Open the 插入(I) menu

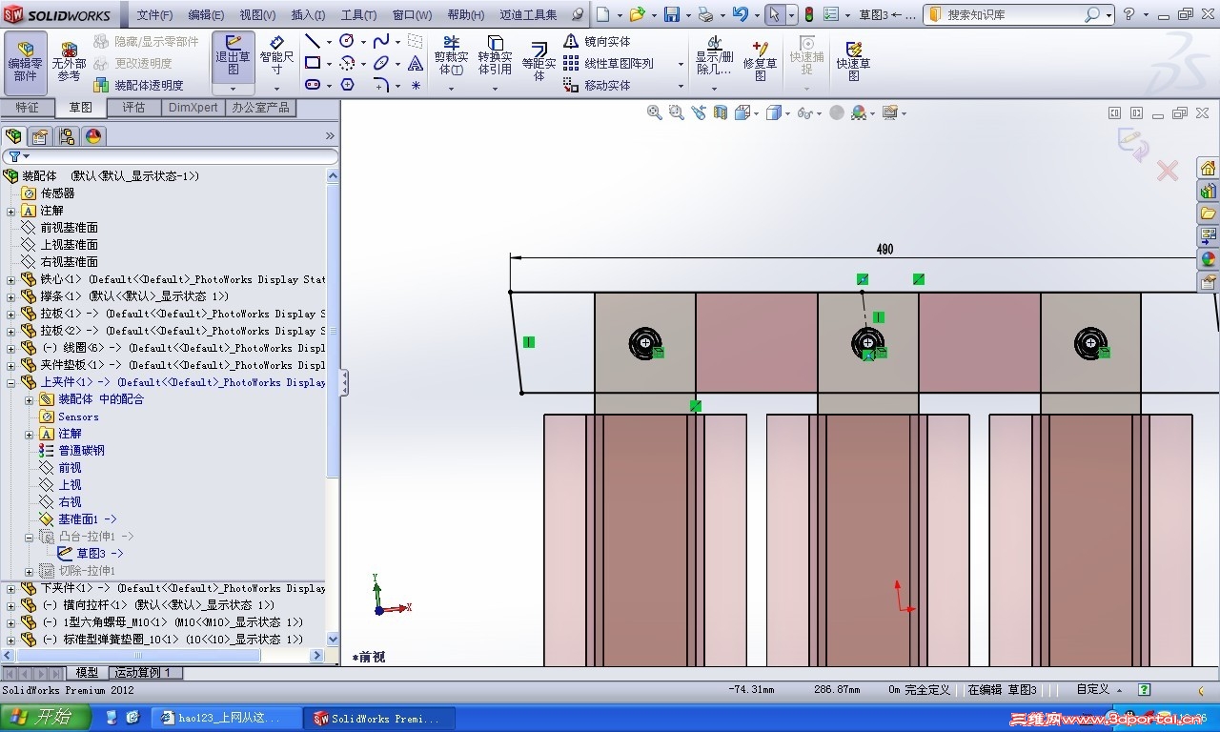(x=308, y=14)
